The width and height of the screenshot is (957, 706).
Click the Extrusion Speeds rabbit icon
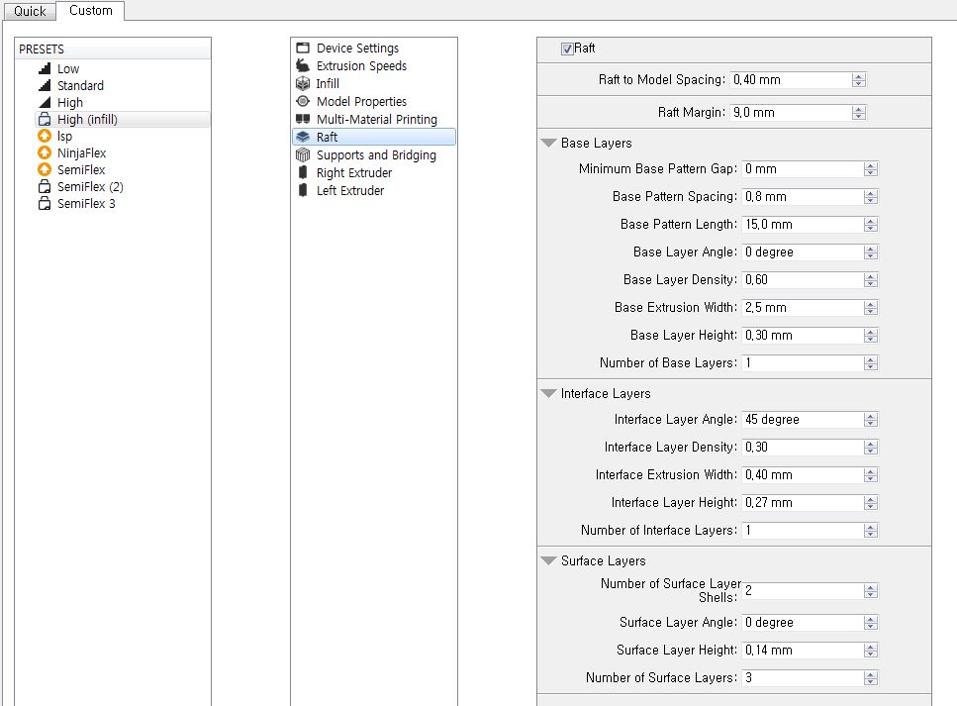(303, 65)
